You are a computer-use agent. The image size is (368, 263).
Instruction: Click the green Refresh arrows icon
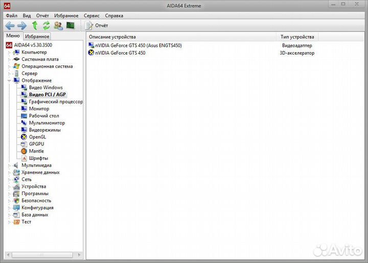(47, 26)
